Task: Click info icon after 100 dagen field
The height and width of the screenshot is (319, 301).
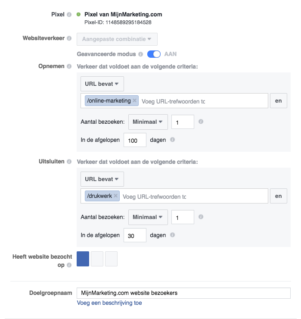Action: (x=172, y=140)
